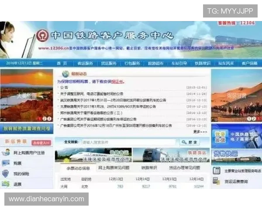Open the 我的保险 link

(21, 174)
